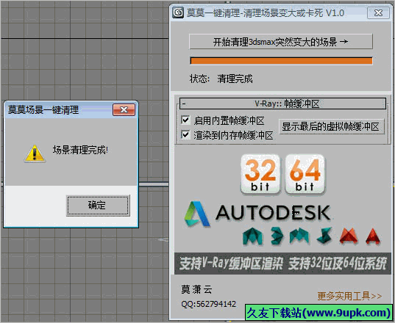
Task: Click 确定 button in the cleanup dialog
Action: (x=98, y=205)
